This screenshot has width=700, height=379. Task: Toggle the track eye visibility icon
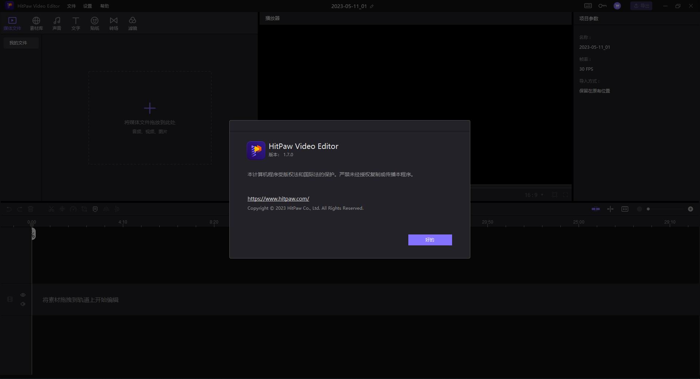click(x=23, y=295)
